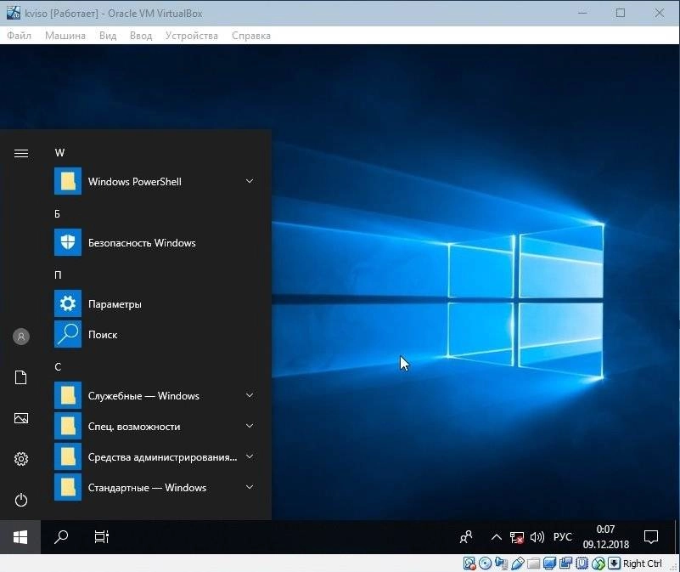
Task: Open Параметры app from Start list
Action: [155, 303]
